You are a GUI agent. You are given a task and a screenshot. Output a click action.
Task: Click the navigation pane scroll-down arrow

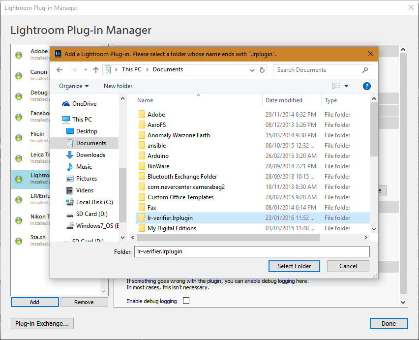(122, 237)
